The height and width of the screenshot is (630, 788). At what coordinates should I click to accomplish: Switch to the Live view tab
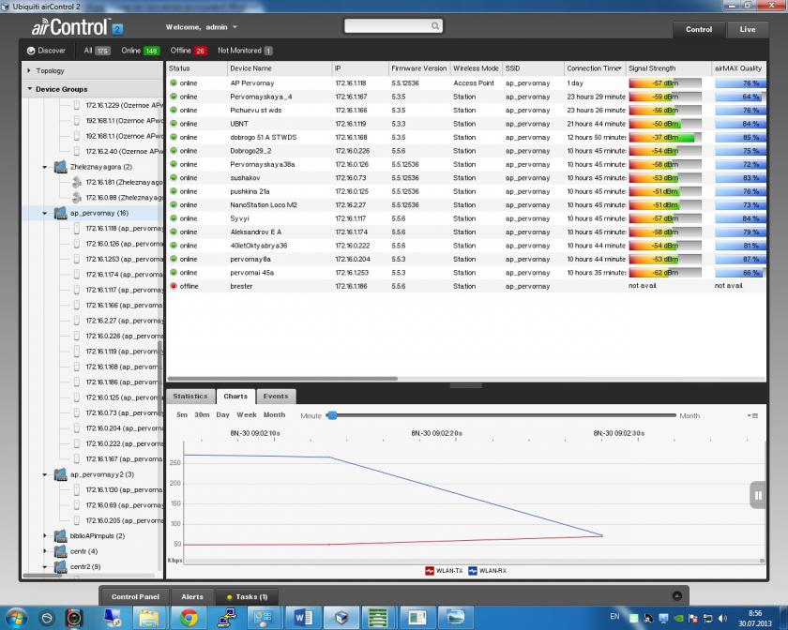pos(747,29)
